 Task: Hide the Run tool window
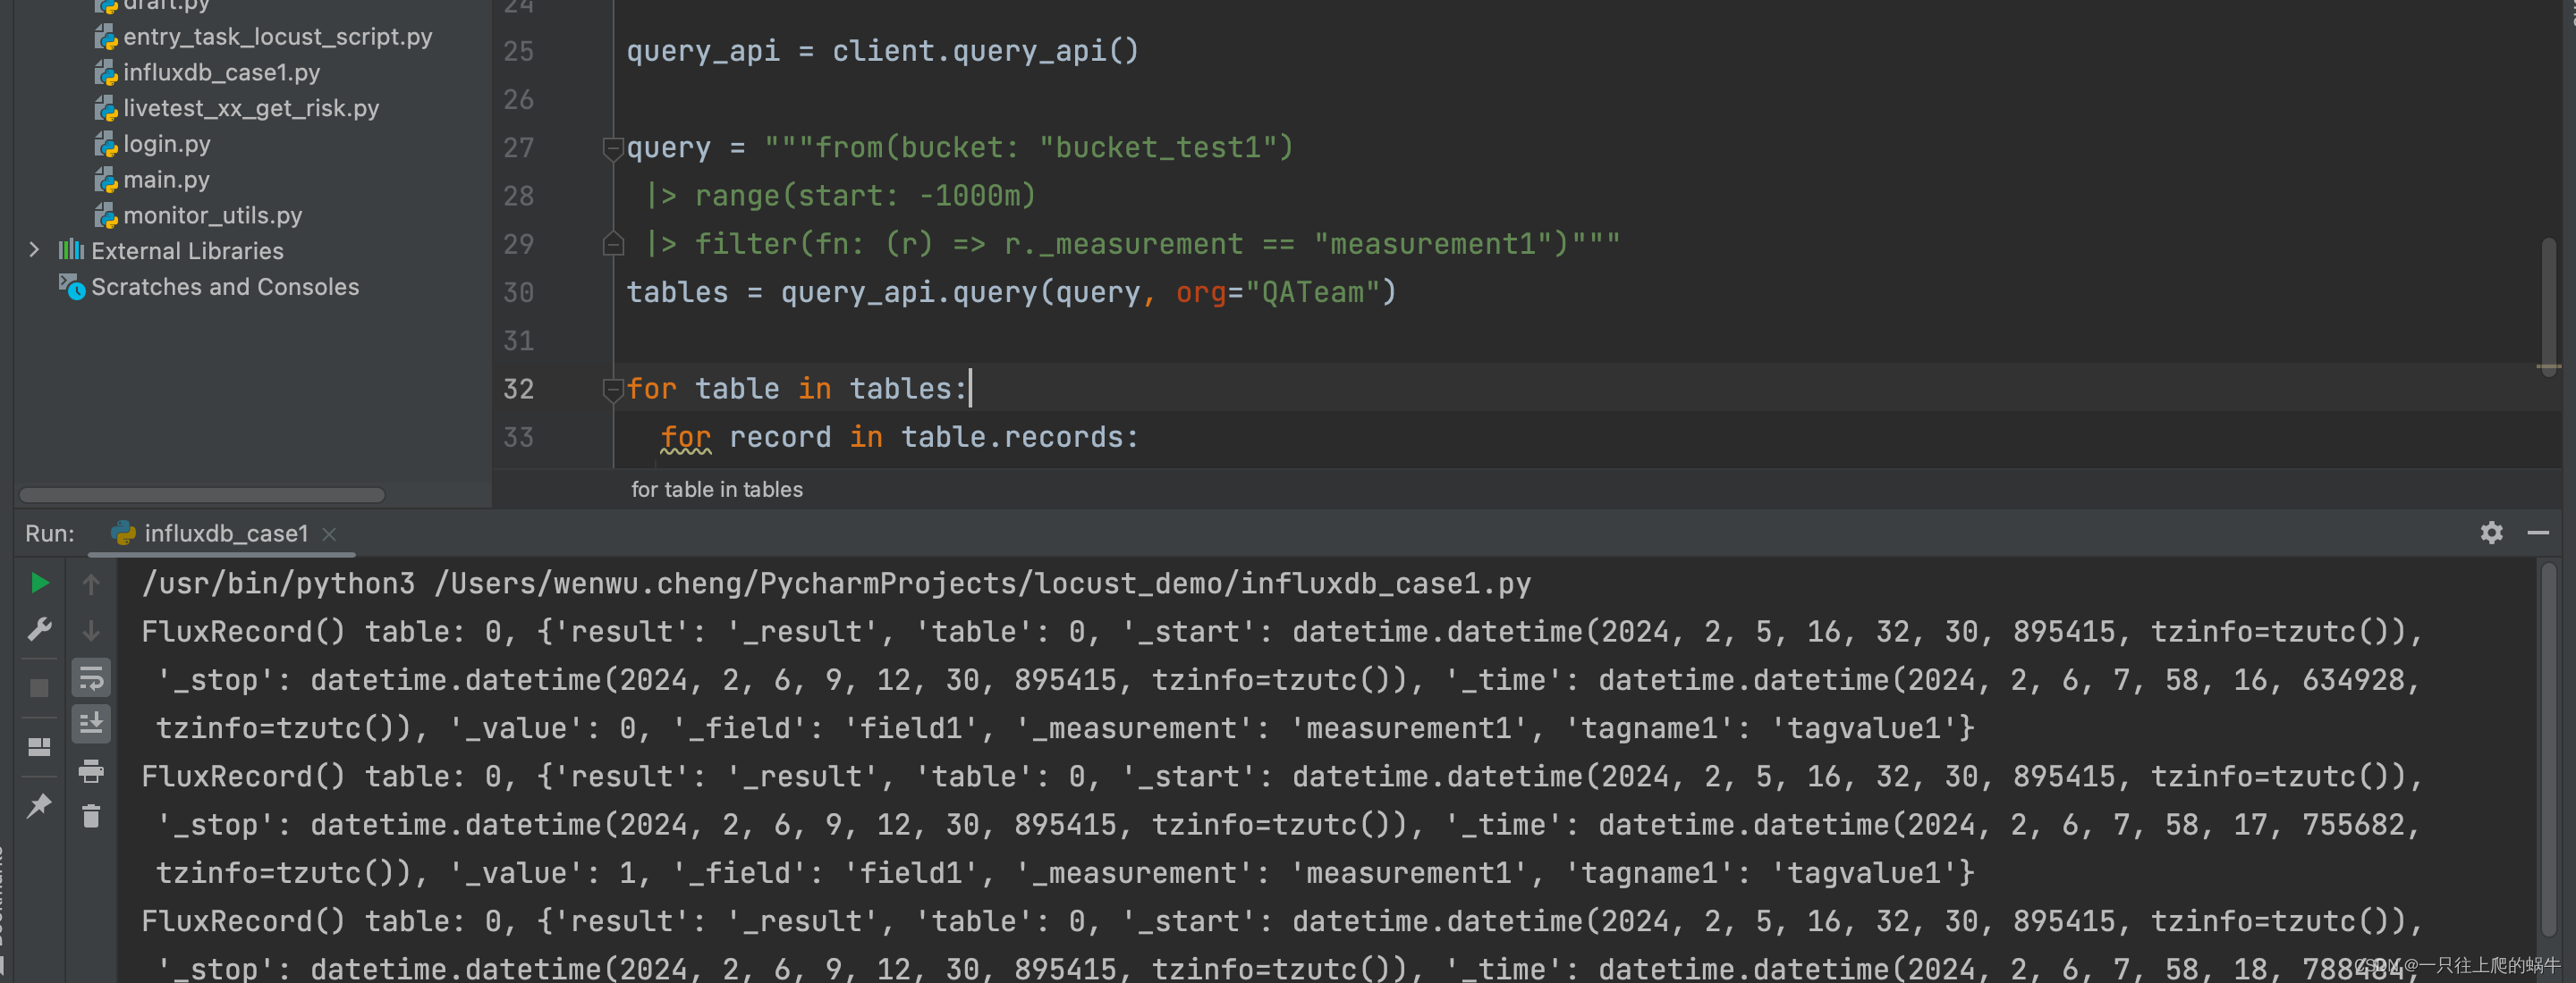pyautogui.click(x=2538, y=533)
